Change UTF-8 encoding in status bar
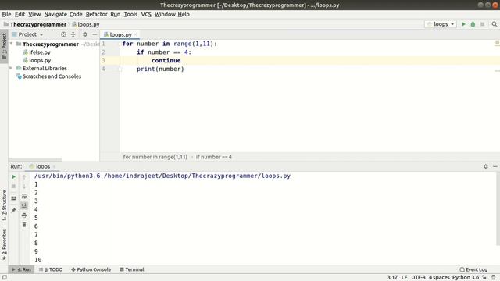This screenshot has height=281, width=500. (x=418, y=278)
